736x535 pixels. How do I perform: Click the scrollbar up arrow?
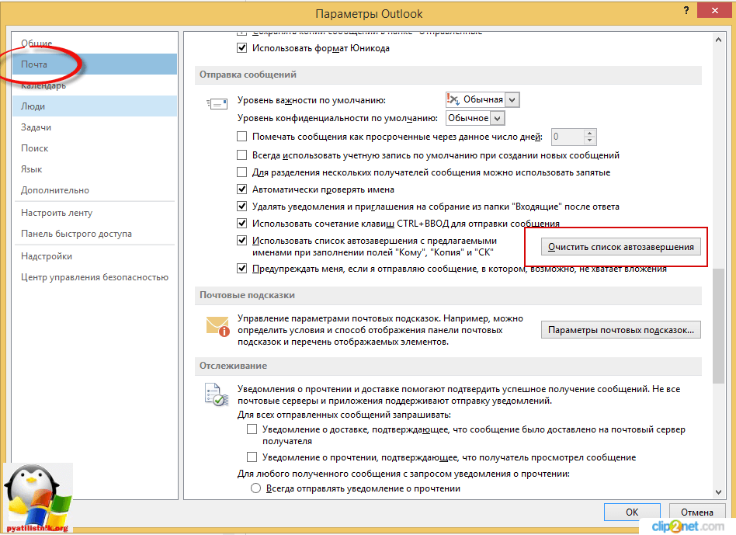[718, 40]
